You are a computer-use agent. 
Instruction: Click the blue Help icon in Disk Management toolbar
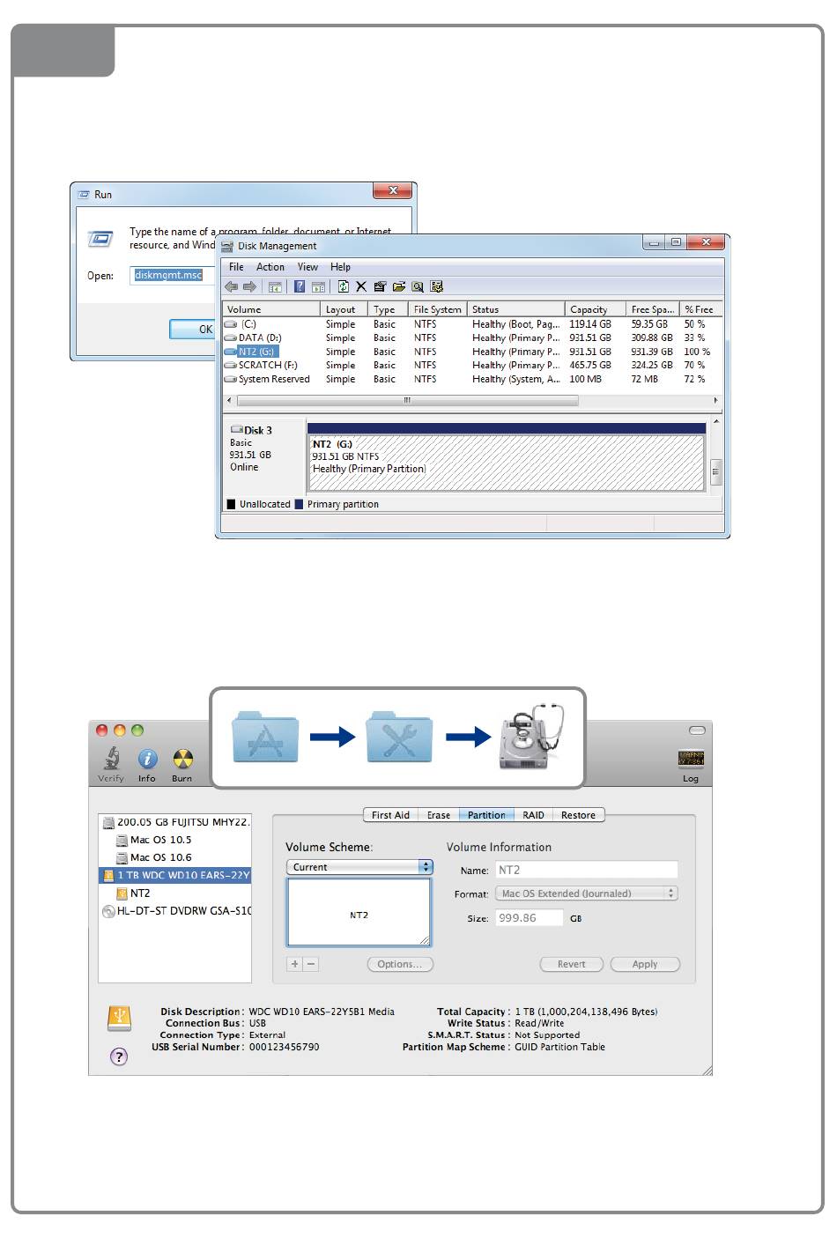click(300, 286)
